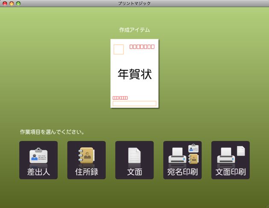
Task: Open the 住所録 address book icon
Action: click(x=86, y=156)
